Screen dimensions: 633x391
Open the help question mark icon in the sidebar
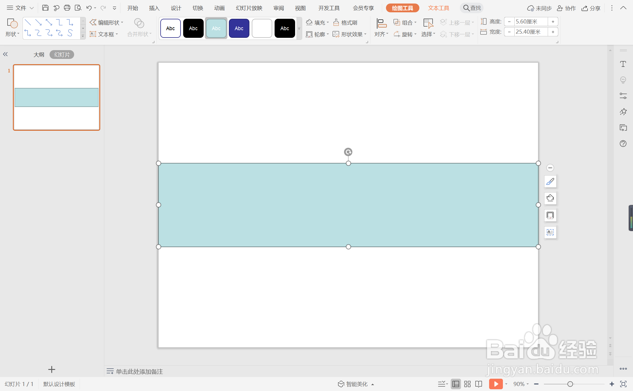click(623, 144)
